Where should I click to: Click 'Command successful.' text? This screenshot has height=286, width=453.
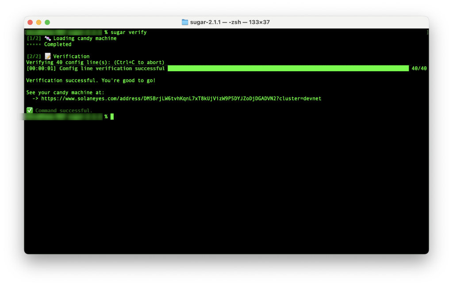tap(64, 111)
